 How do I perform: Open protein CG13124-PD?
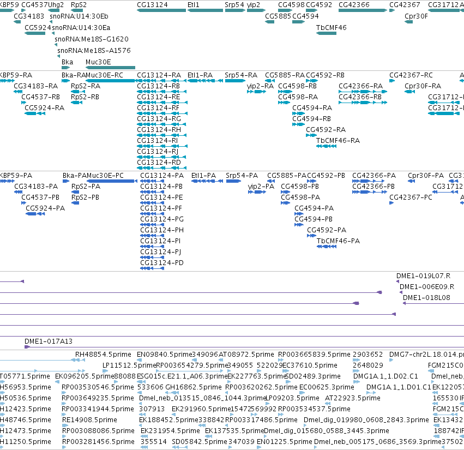coord(152,268)
